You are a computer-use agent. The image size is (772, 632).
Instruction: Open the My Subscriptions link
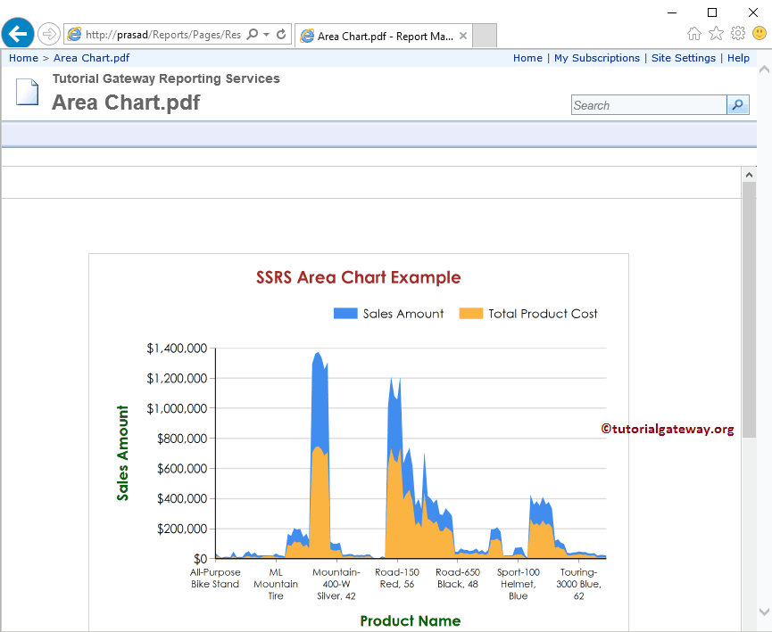coord(597,58)
